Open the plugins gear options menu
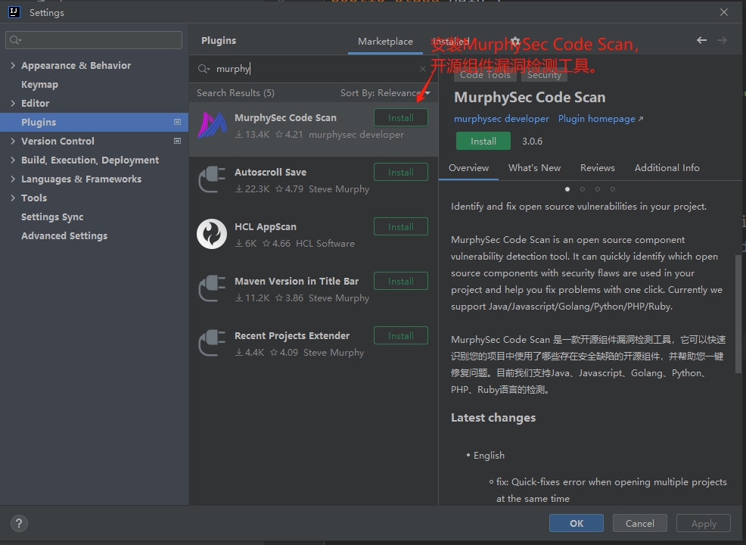This screenshot has width=746, height=545. pos(514,41)
